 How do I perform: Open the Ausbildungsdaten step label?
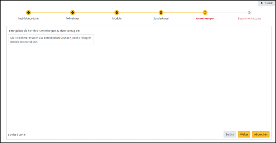point(28,18)
